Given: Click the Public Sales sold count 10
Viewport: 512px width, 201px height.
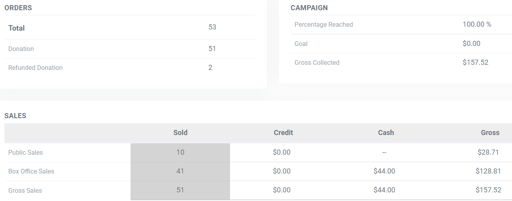Looking at the screenshot, I should [180, 152].
